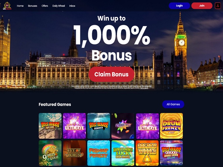The image size is (223, 167).
Task: Open the Inbox link
Action: pyautogui.click(x=72, y=6)
